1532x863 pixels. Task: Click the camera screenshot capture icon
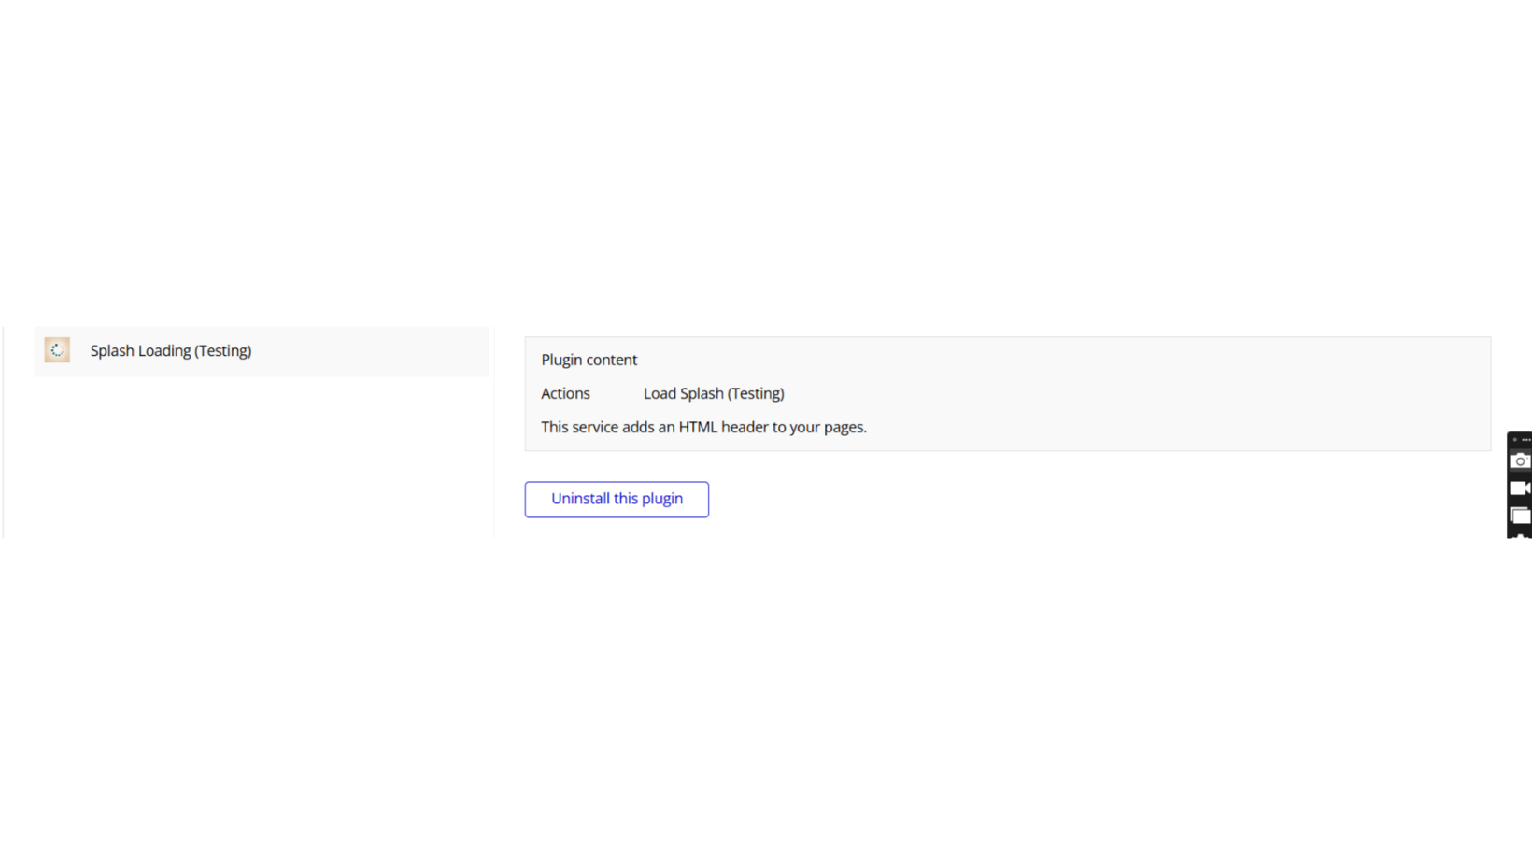(x=1520, y=460)
